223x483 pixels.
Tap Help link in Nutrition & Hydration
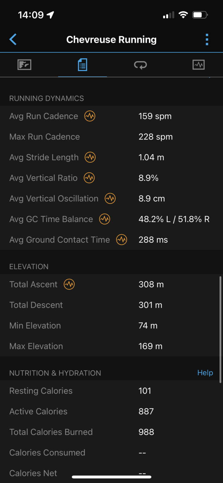[x=205, y=373]
